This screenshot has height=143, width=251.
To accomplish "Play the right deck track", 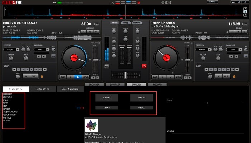I will (170, 77).
